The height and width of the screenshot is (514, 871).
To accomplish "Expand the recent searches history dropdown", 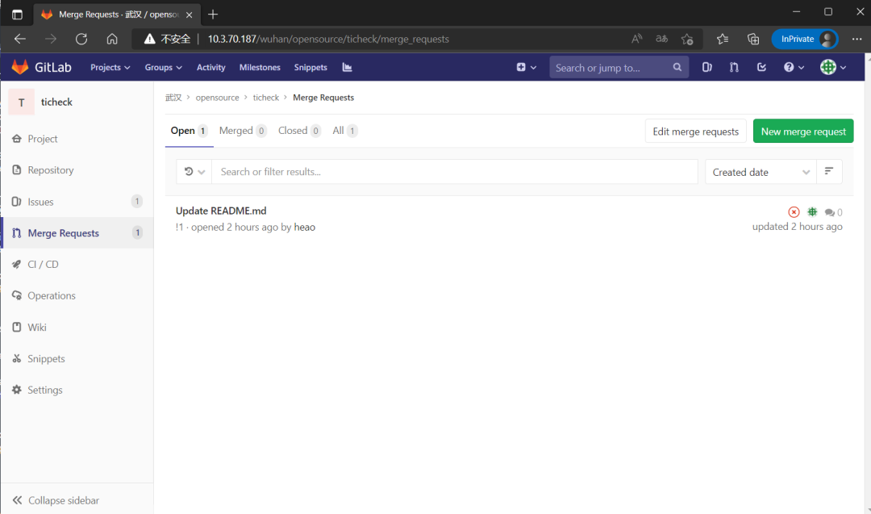I will (x=194, y=171).
